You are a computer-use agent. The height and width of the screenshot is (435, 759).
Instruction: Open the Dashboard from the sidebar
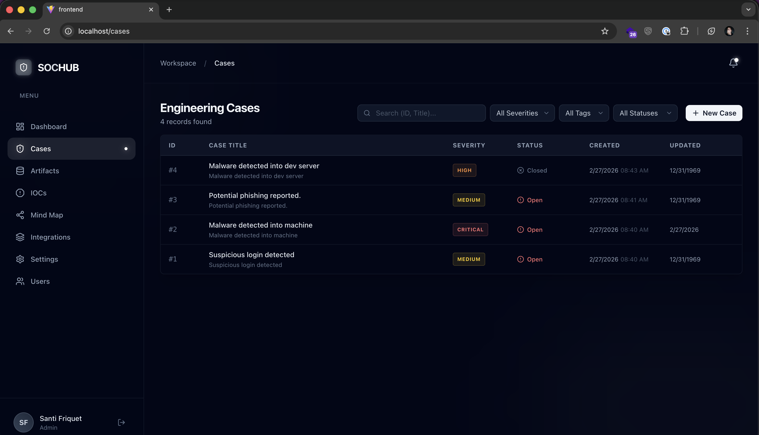pyautogui.click(x=48, y=126)
